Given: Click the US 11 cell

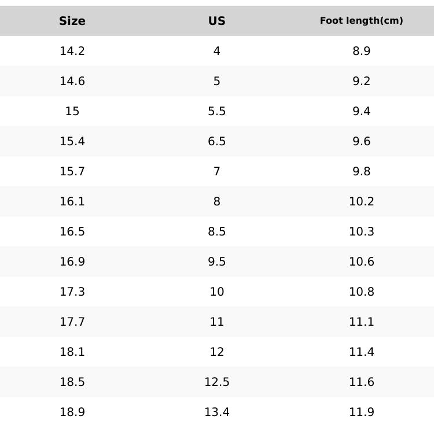Looking at the screenshot, I should coord(217,322).
